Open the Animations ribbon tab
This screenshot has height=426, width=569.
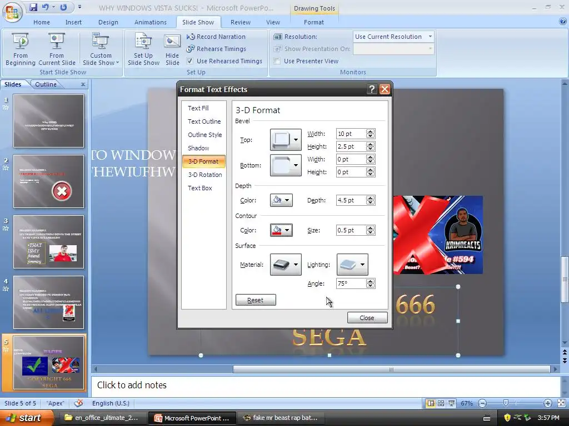[x=150, y=22]
